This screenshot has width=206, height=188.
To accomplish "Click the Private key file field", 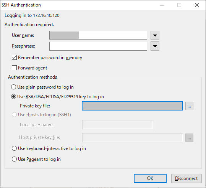I will point(132,106).
